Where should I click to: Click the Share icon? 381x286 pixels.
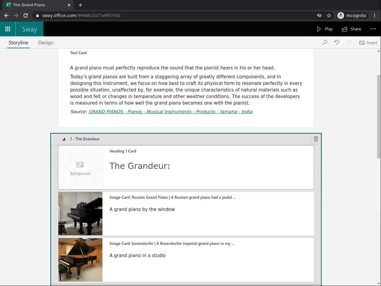[x=352, y=29]
